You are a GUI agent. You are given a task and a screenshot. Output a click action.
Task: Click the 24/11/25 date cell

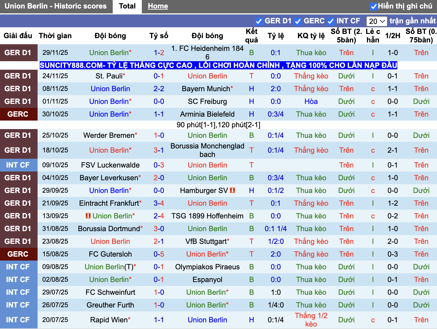coord(55,76)
